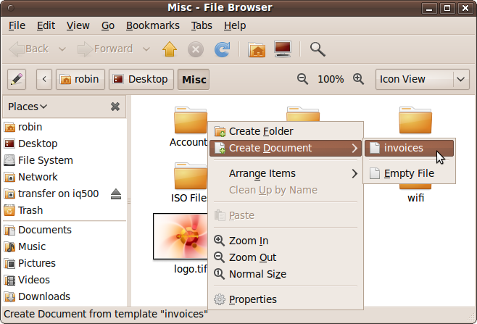This screenshot has height=324, width=477.
Task: Select the wifi folder label
Action: coord(415,198)
